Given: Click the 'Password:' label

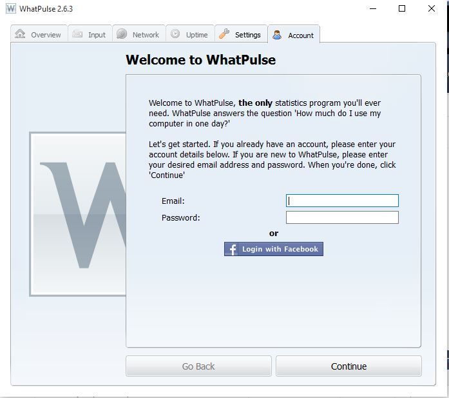Looking at the screenshot, I should pyautogui.click(x=180, y=217).
